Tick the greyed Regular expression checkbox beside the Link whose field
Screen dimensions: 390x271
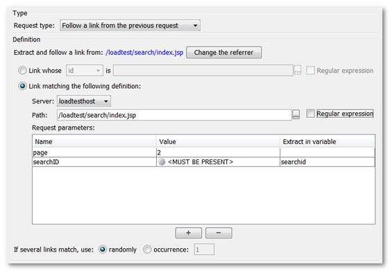click(310, 71)
